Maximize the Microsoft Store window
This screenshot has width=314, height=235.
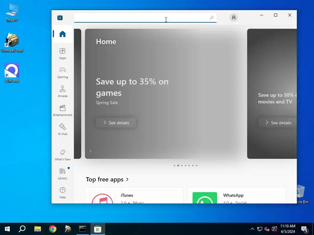coord(276,15)
